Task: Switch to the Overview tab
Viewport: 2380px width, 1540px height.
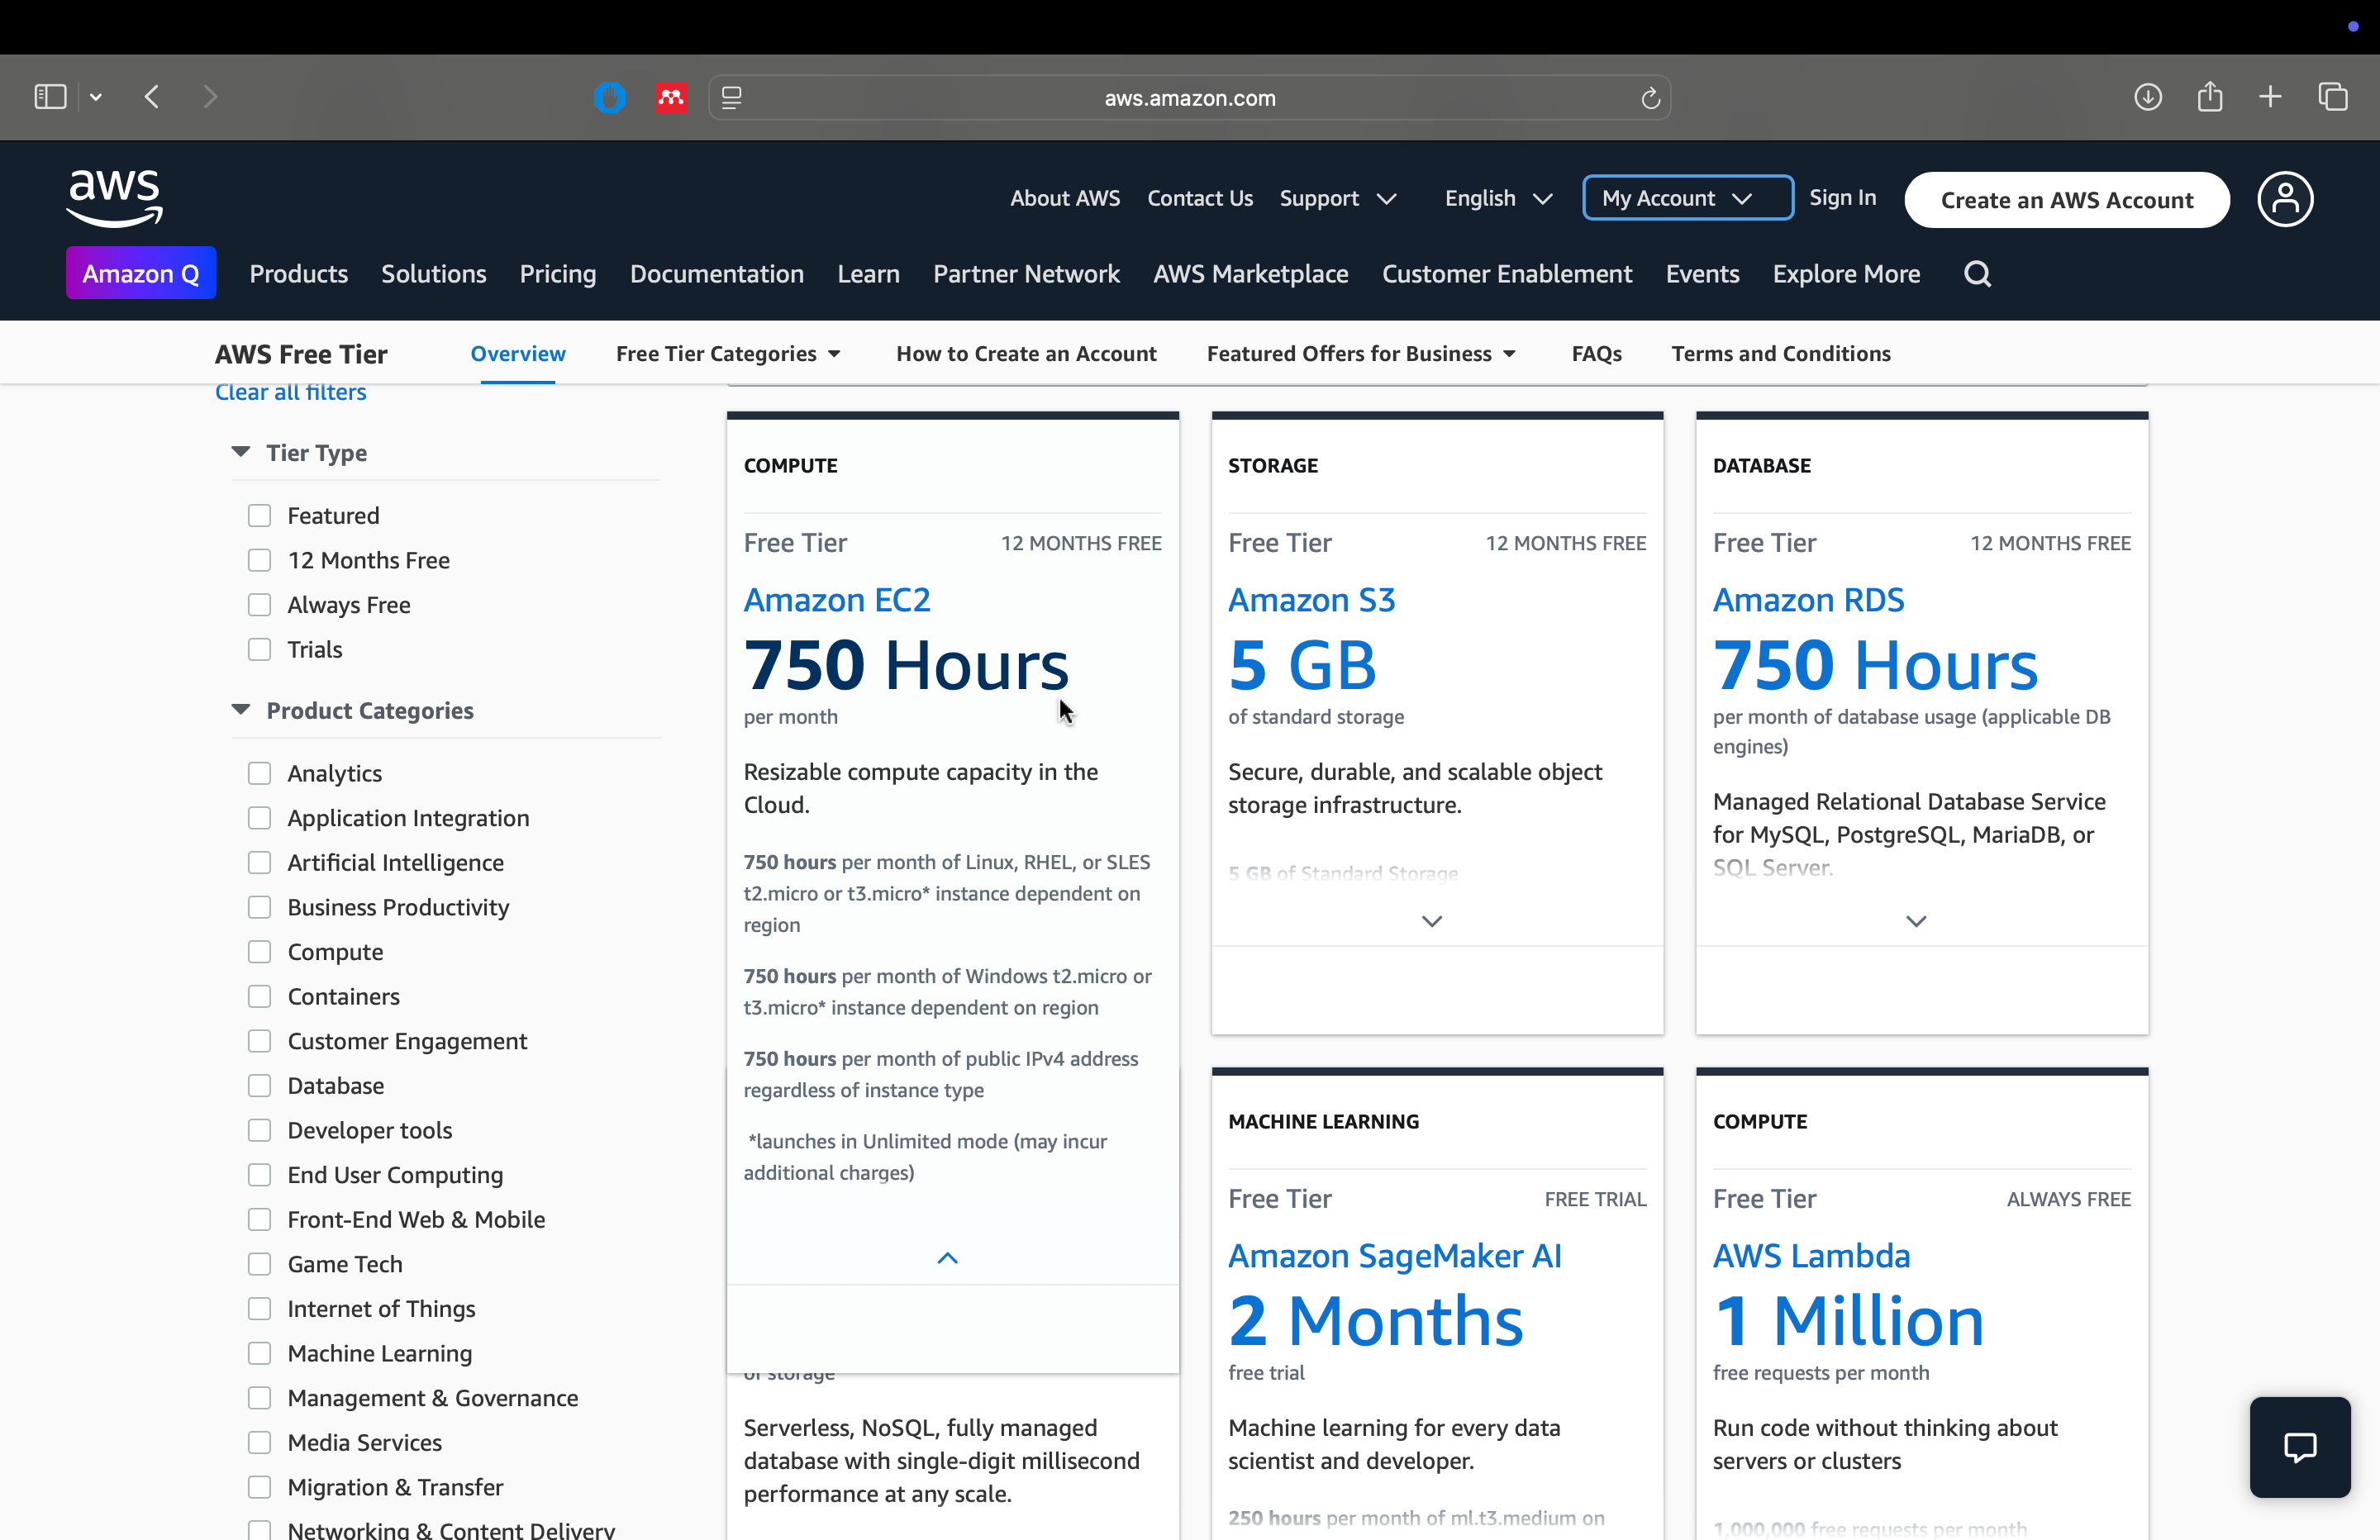Action: tap(518, 353)
